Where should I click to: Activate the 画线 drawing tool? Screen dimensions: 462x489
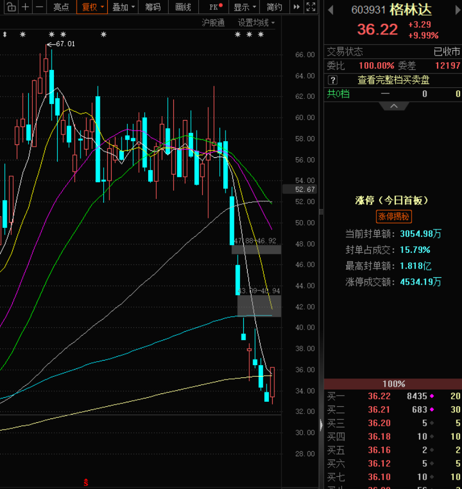click(183, 7)
